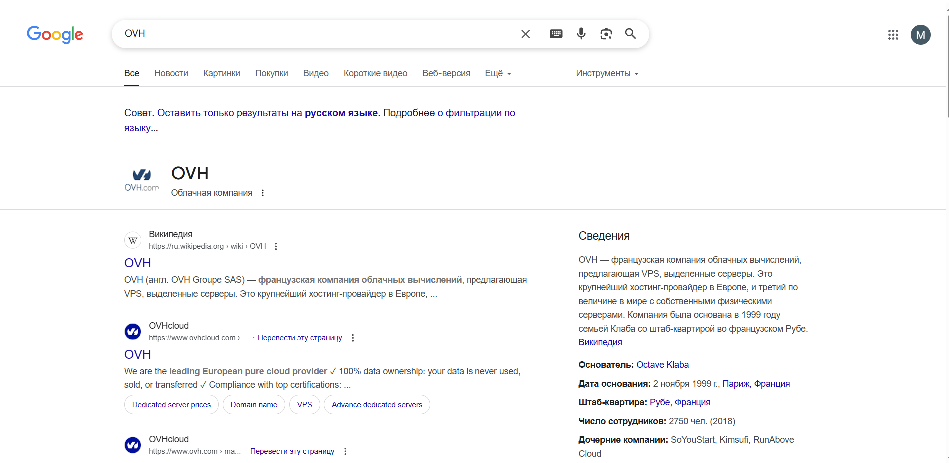949x463 pixels.
Task: Open the Видео tab
Action: 316,73
